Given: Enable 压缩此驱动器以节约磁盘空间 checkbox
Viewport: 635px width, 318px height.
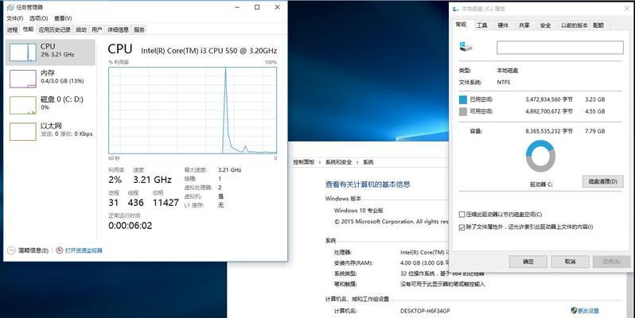Looking at the screenshot, I should pos(462,215).
